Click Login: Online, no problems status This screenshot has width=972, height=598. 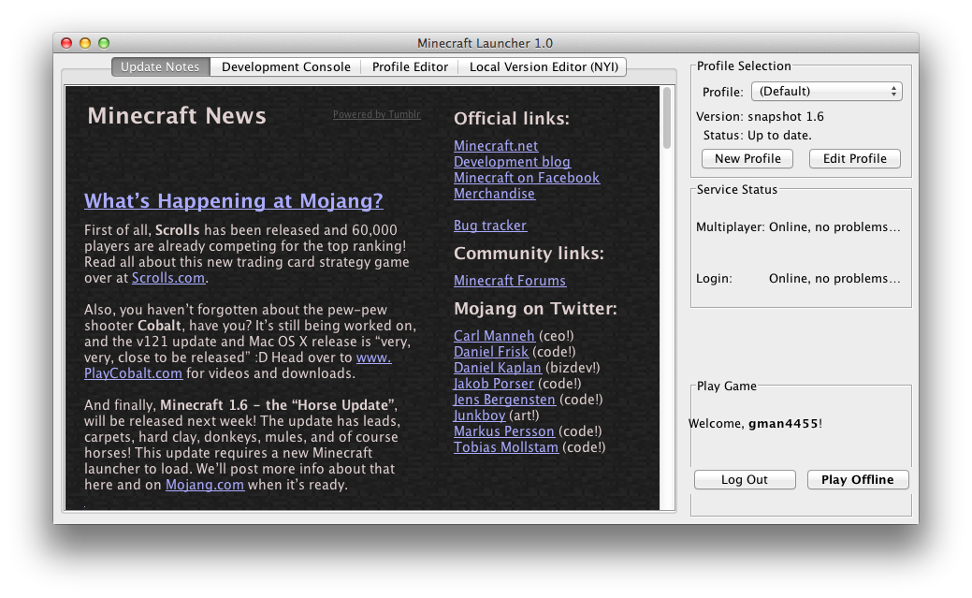[x=798, y=279]
